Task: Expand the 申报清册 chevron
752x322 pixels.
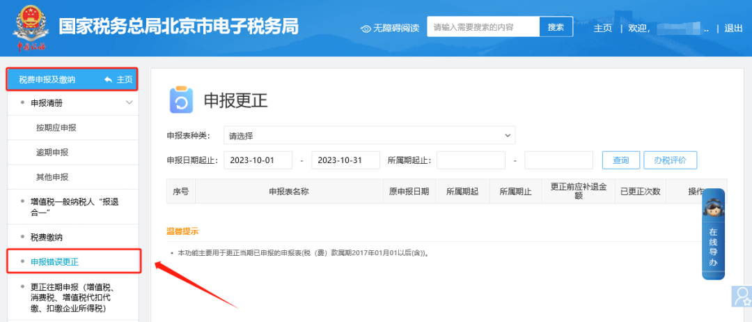Action: (x=129, y=102)
